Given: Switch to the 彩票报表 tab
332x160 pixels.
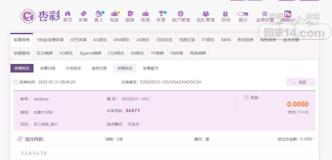Looking at the screenshot, I should 22,40.
